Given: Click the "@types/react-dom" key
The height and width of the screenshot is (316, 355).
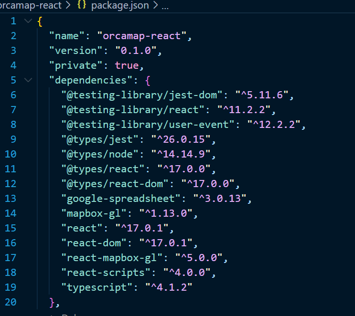Looking at the screenshot, I should (x=115, y=184).
